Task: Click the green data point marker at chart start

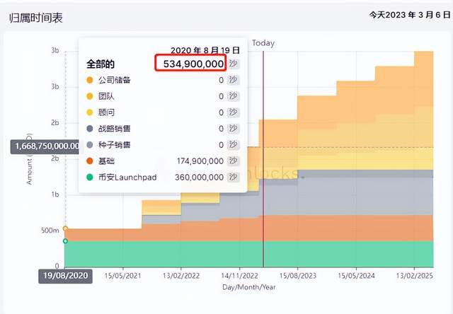Action: pyautogui.click(x=66, y=241)
